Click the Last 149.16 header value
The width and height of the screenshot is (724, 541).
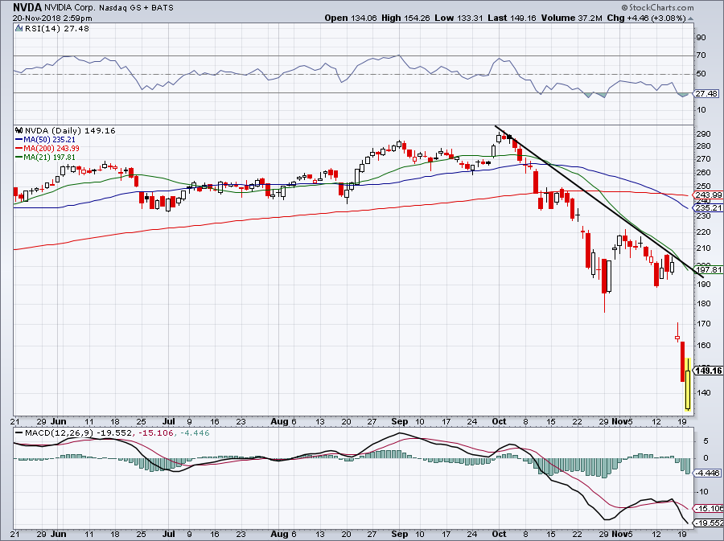(x=512, y=18)
